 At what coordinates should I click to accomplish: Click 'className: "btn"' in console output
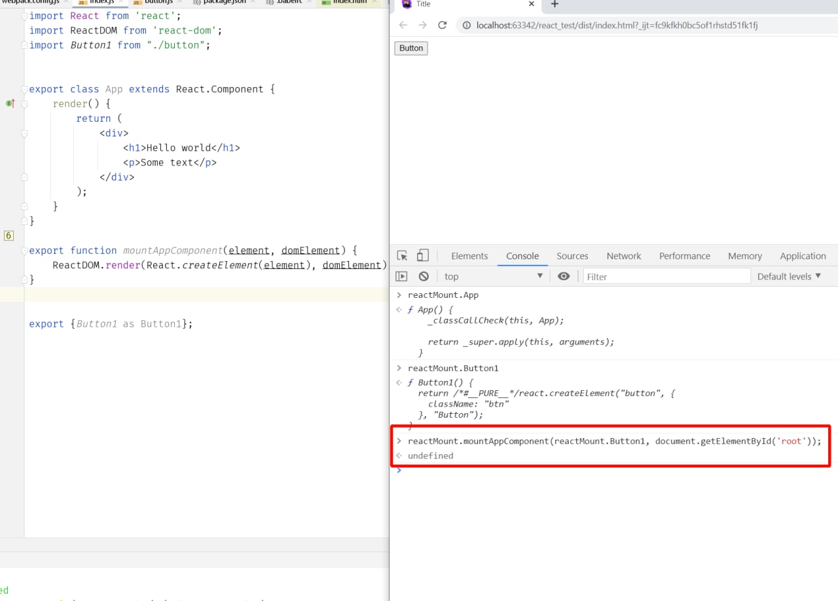(x=468, y=404)
